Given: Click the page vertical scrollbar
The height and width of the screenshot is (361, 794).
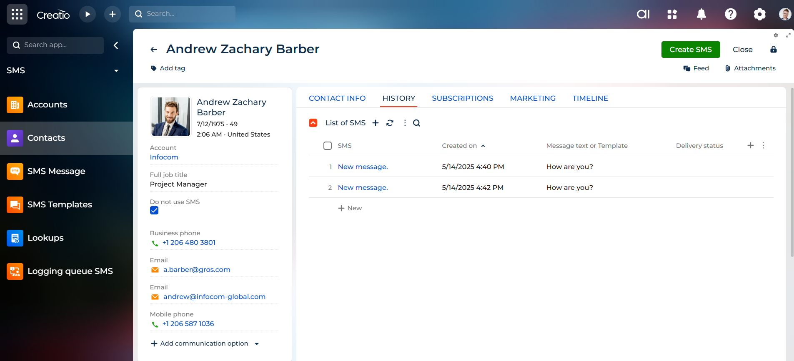Looking at the screenshot, I should click(792, 173).
